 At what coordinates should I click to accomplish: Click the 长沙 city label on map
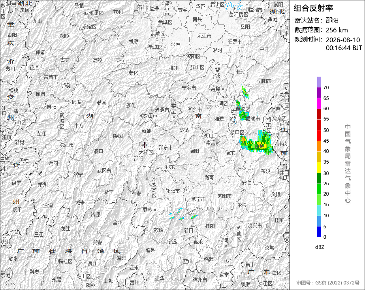(241, 72)
